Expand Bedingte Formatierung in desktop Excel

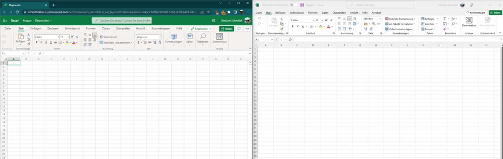coord(400,19)
